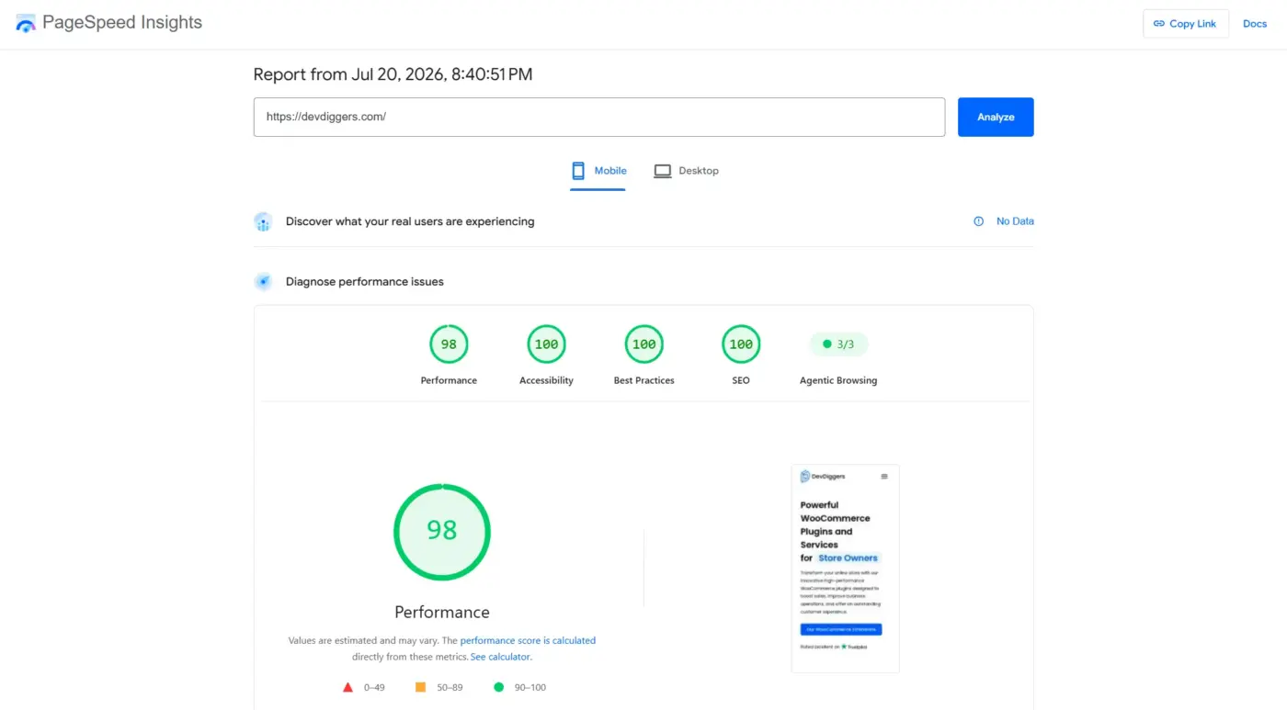Screen dimensions: 1287x710
Task: Click the Analyze button
Action: [x=996, y=117]
